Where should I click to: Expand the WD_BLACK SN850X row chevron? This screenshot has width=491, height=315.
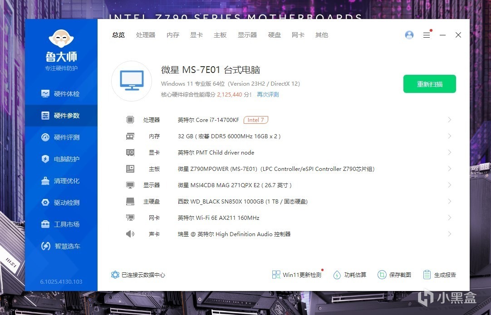[x=449, y=201]
